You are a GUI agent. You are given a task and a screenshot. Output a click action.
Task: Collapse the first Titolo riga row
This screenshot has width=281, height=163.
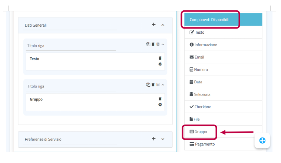[163, 44]
